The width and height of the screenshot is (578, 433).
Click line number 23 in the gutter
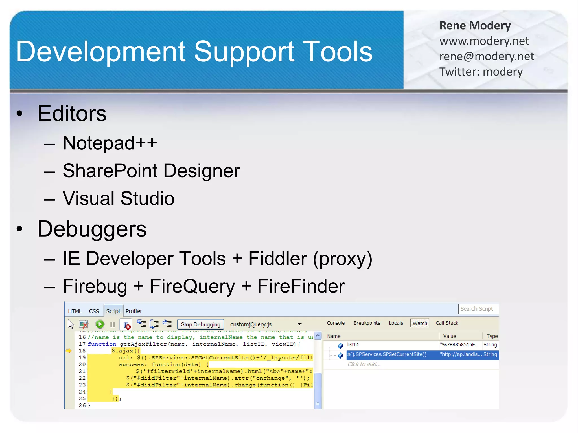pos(82,385)
